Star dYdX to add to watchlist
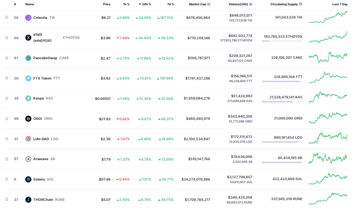The height and width of the screenshot is (208, 356). tap(6, 38)
